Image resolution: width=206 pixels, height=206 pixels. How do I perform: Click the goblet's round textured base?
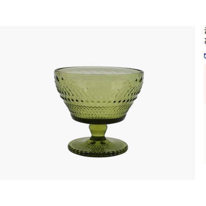tap(98, 147)
